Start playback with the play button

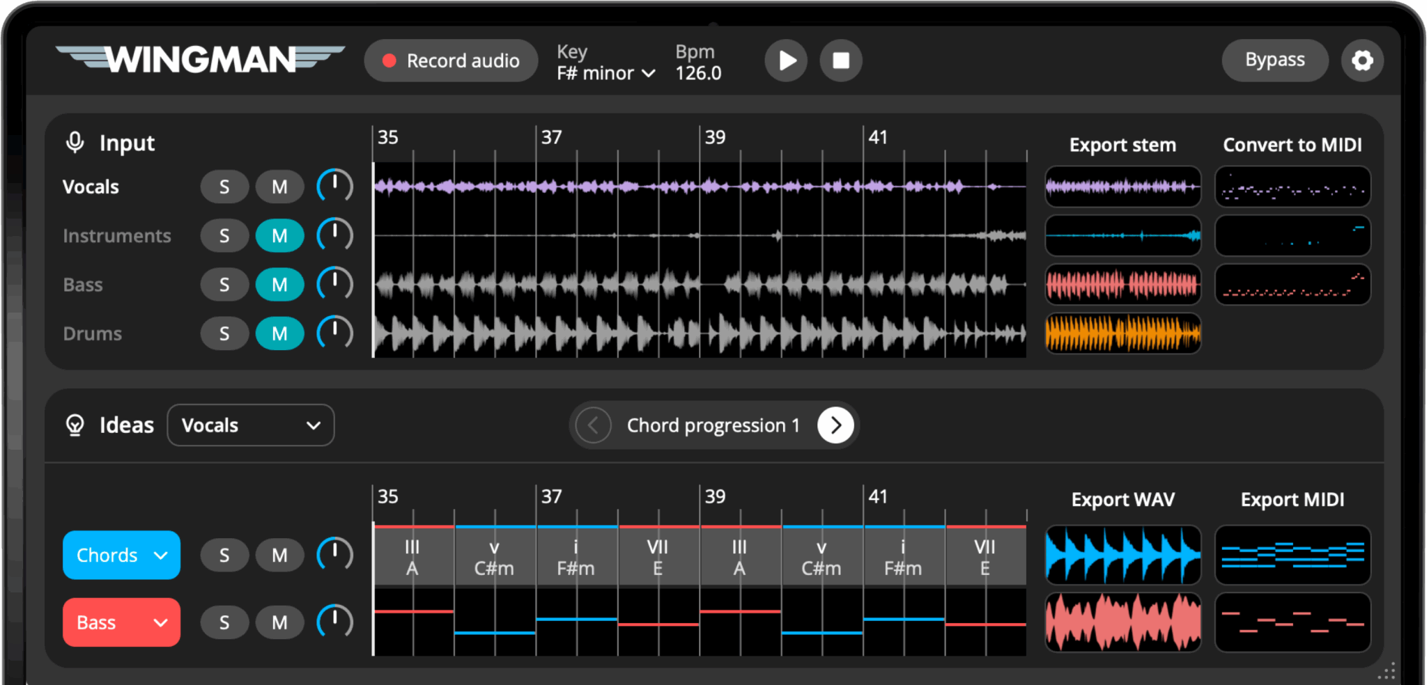tap(786, 61)
